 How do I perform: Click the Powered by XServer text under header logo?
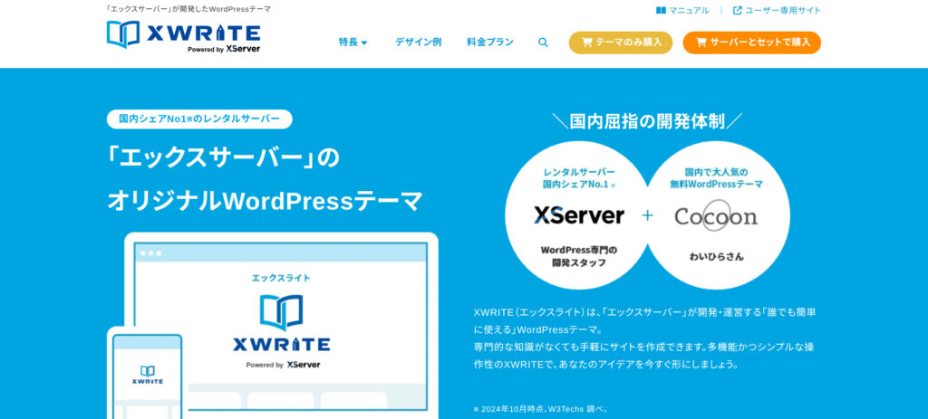click(x=224, y=49)
